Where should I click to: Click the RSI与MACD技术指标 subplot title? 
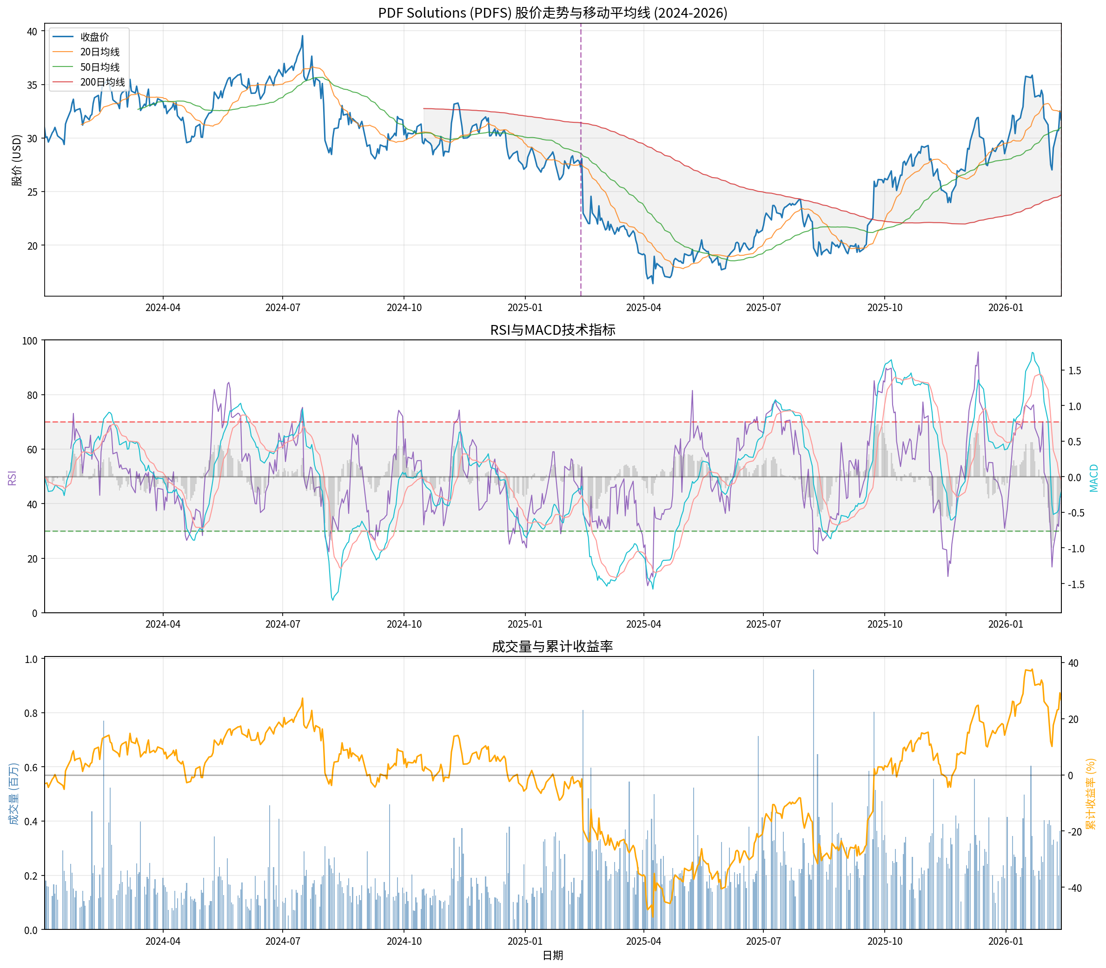[552, 330]
